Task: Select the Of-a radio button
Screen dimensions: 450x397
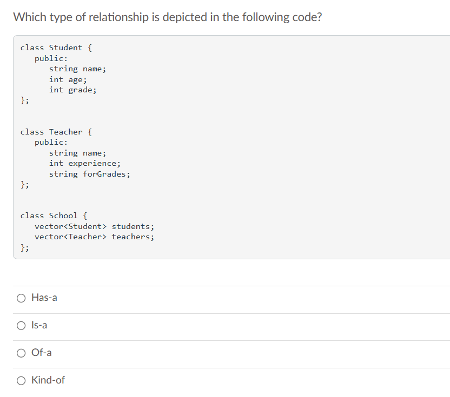Action: 21,353
